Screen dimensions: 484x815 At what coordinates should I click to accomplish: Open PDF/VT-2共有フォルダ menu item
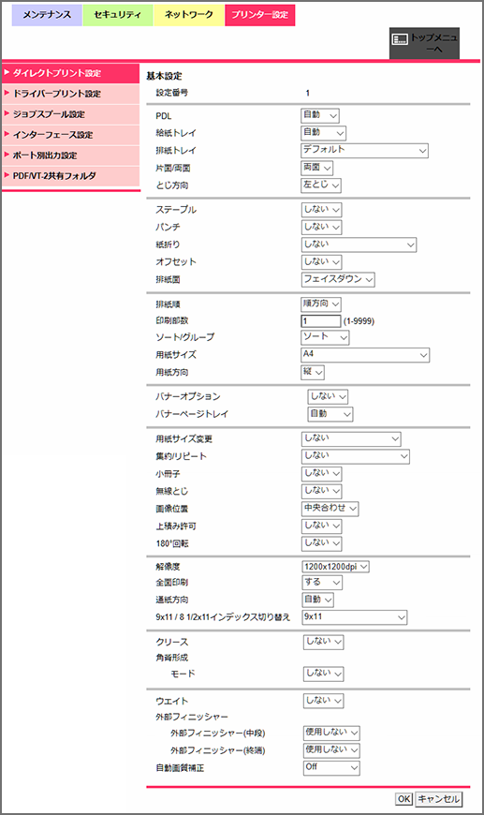70,176
